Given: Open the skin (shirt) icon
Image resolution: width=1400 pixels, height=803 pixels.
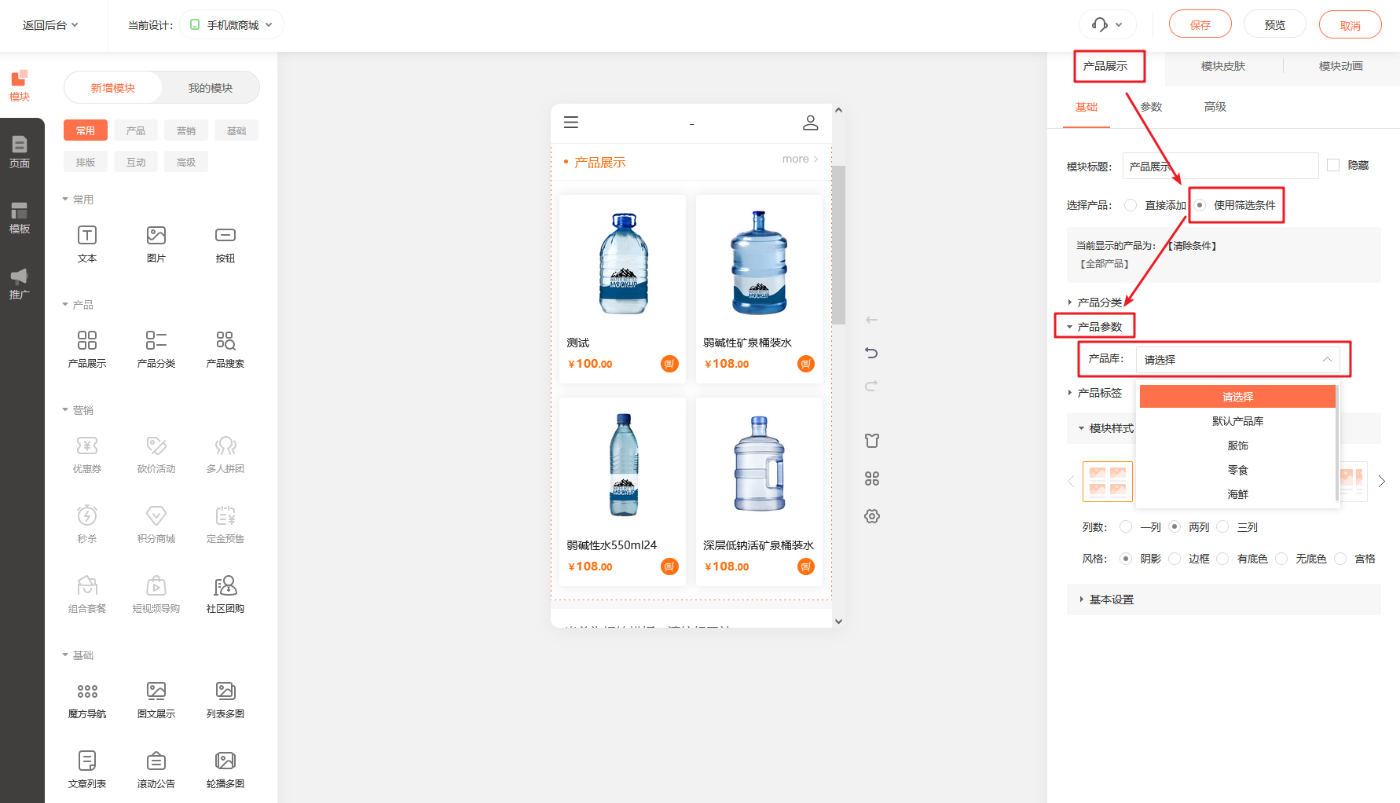Looking at the screenshot, I should 872,441.
